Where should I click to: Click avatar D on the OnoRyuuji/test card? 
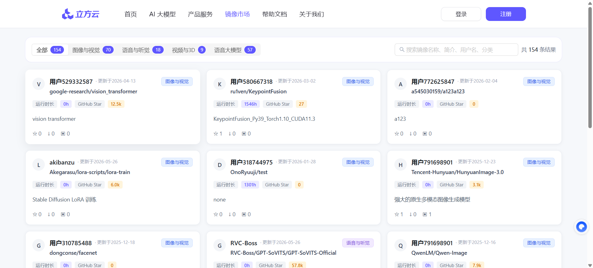pos(220,165)
